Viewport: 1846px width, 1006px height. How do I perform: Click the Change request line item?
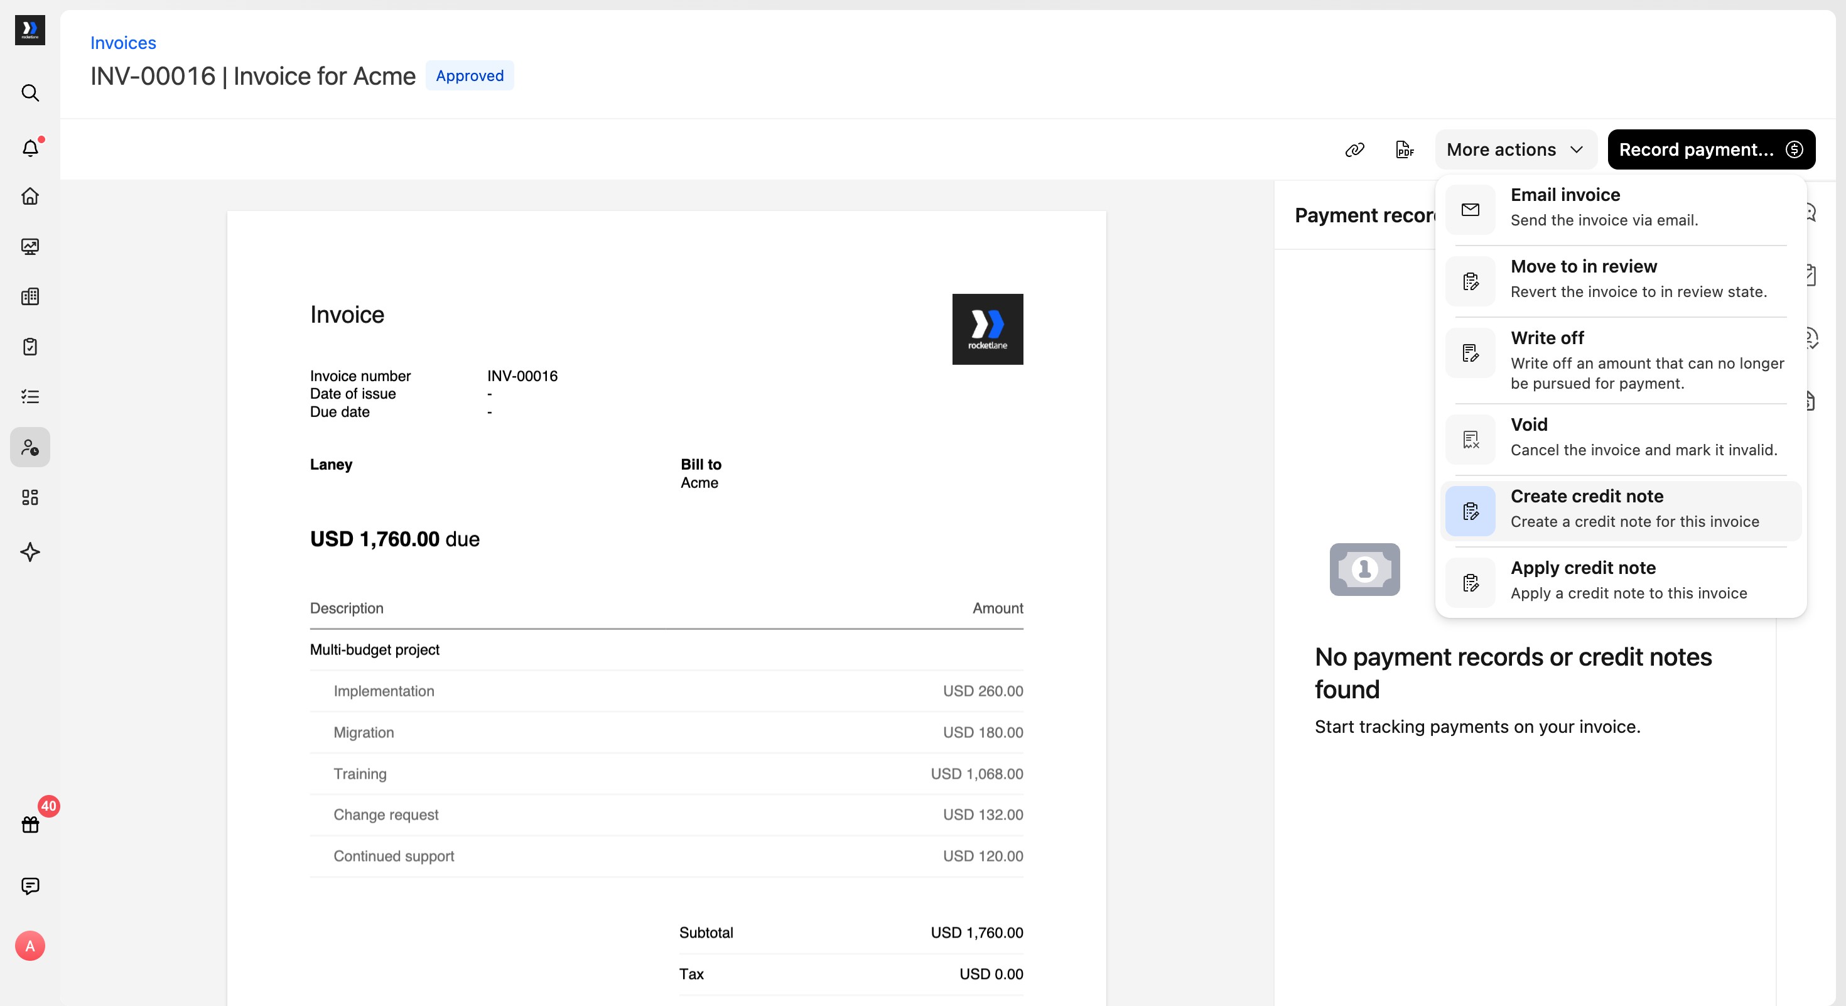(x=666, y=814)
